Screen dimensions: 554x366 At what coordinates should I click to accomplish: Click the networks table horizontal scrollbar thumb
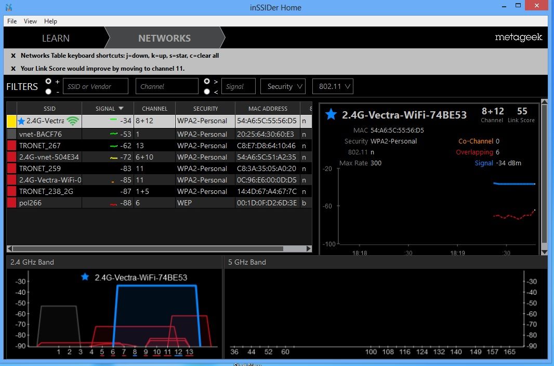tap(148, 249)
